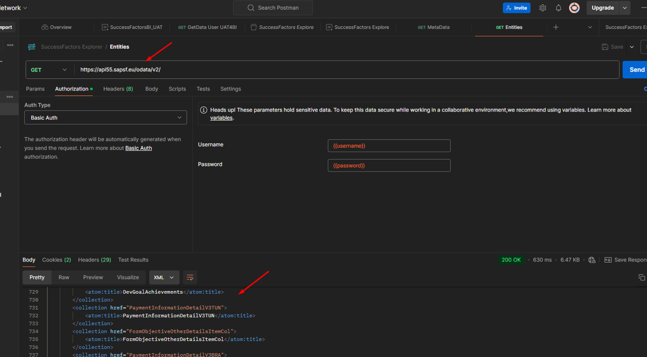This screenshot has height=357, width=647.
Task: Open the tab list overflow chevron
Action: (x=590, y=27)
